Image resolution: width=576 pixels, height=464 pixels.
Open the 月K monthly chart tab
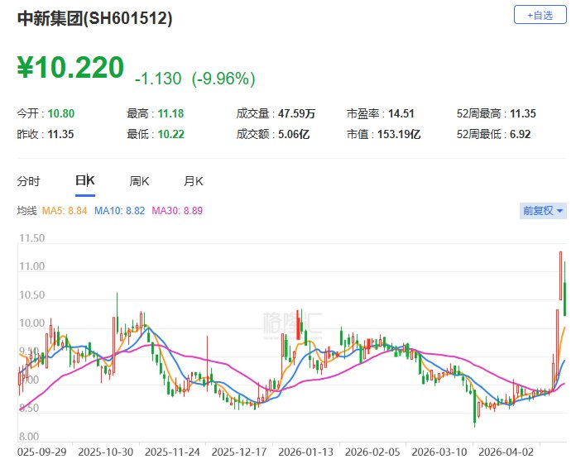point(193,181)
